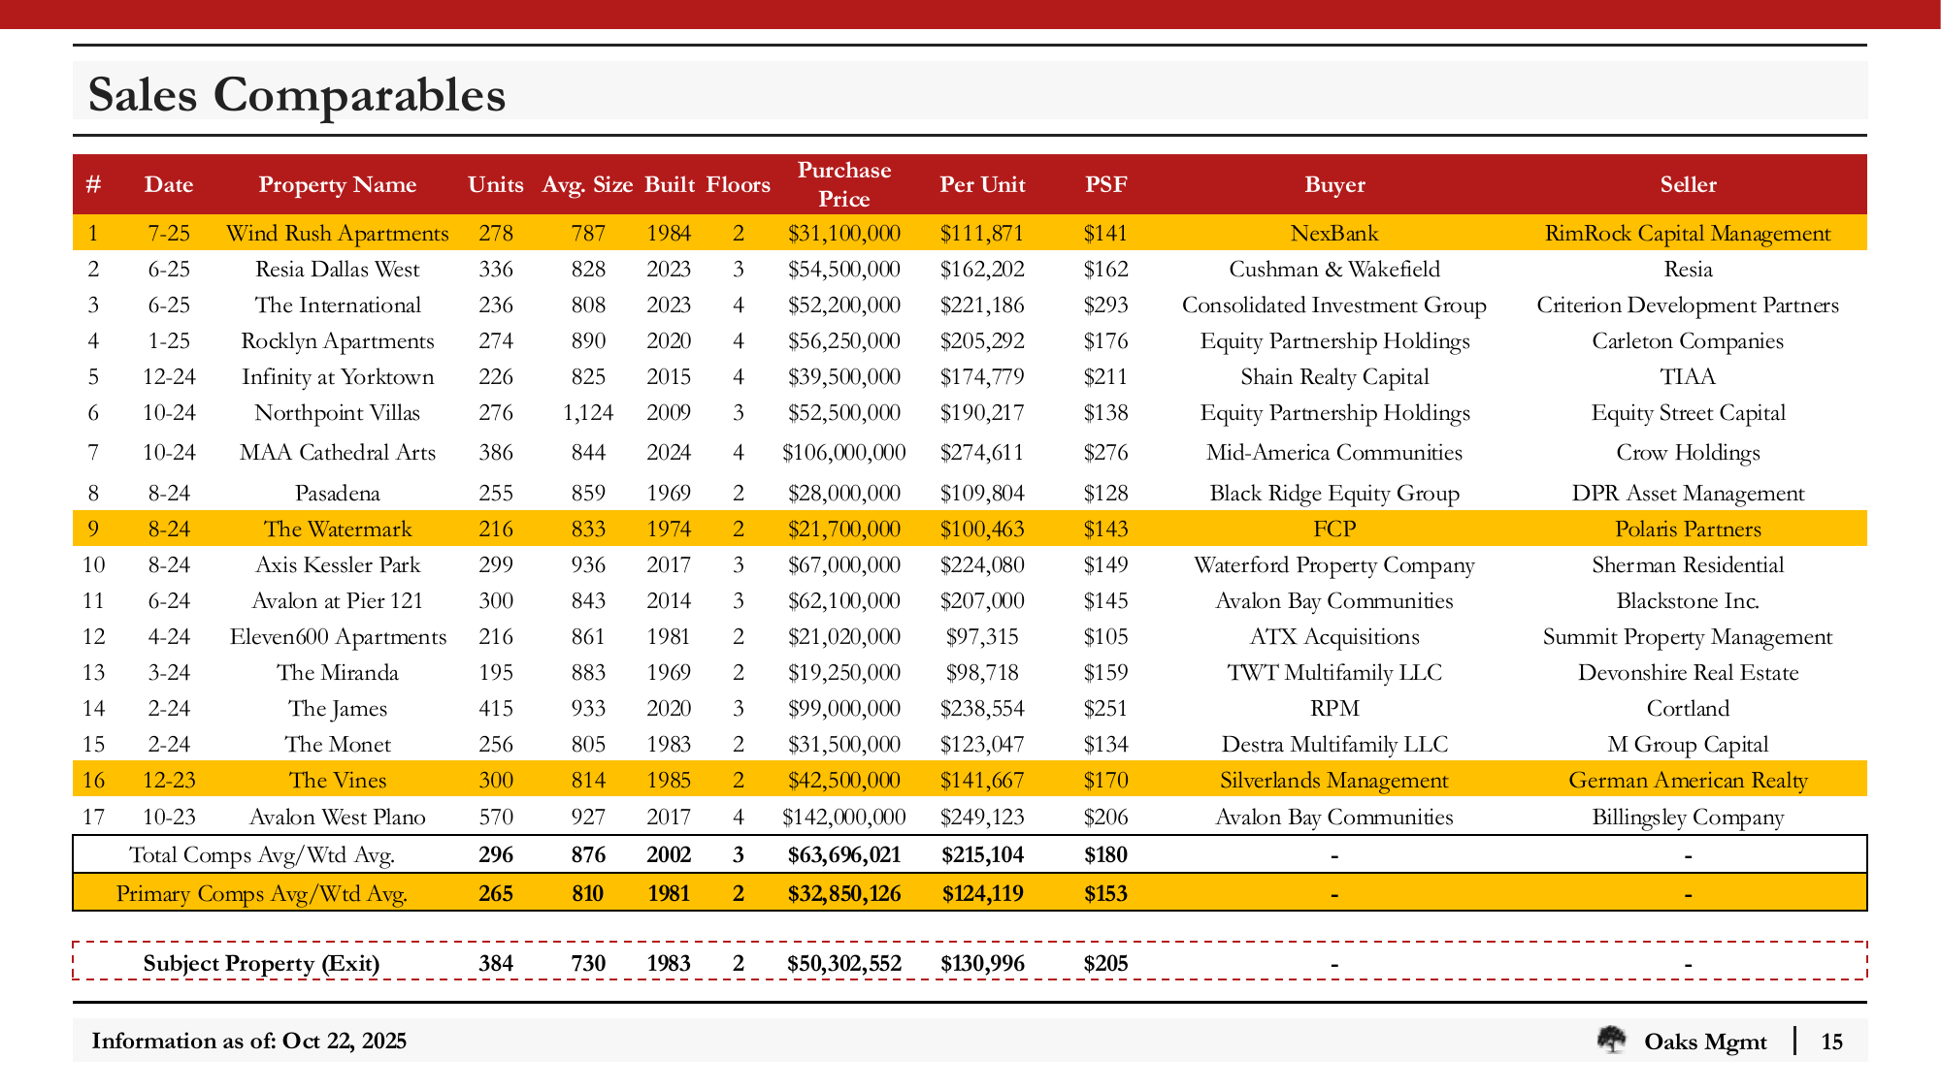Select 'Northpoint Villas' row name
The height and width of the screenshot is (1091, 1941).
(x=338, y=412)
